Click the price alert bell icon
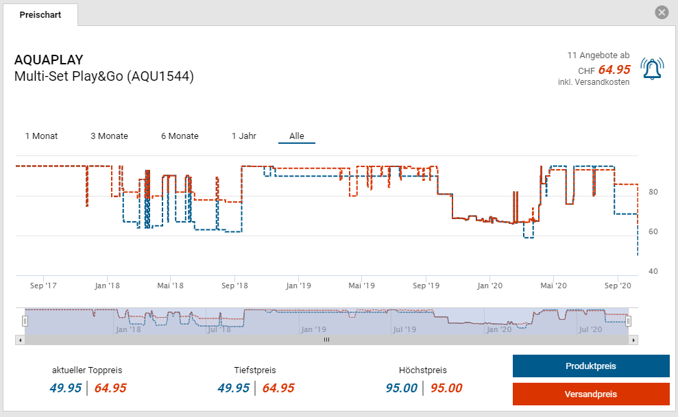678x417 pixels. 652,68
